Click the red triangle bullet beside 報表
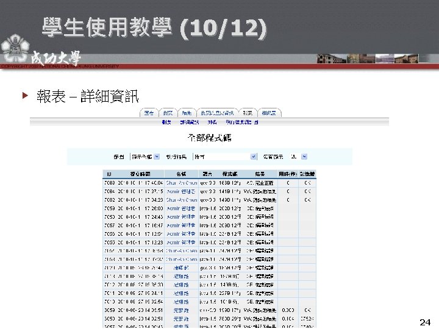Image resolution: width=439 pixels, height=329 pixels. coord(25,96)
